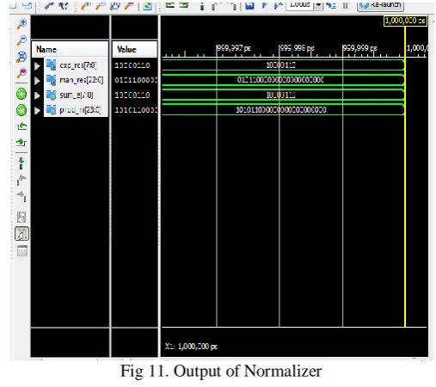Screen dimensions: 436x387
Task: Click the Value column header
Action: [135, 49]
